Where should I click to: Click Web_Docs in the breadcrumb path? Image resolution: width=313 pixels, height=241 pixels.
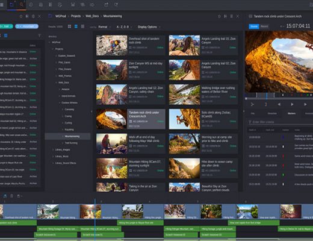click(92, 16)
